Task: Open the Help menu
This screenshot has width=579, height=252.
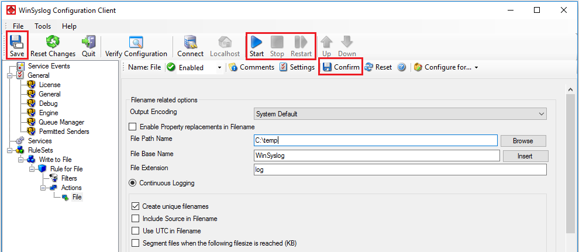Action: click(x=69, y=26)
